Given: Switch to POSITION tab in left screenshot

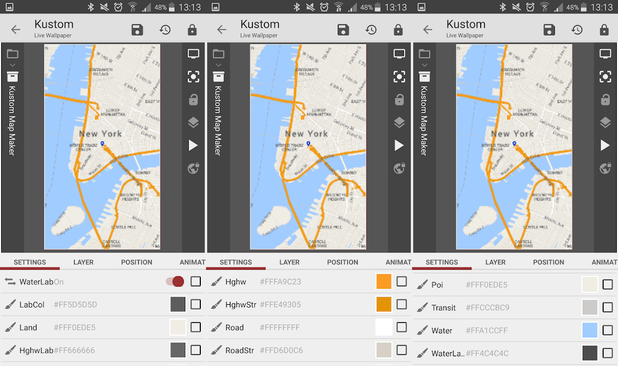Looking at the screenshot, I should tap(136, 262).
